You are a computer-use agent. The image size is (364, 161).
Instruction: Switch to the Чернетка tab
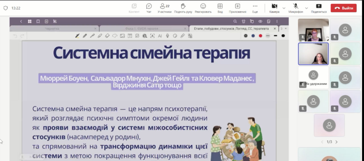coord(52,29)
